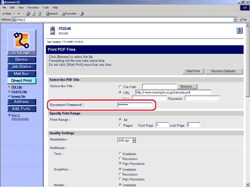Open the address bar dropdown arrow
Screen dimensions: 250x187
tap(235, 19)
